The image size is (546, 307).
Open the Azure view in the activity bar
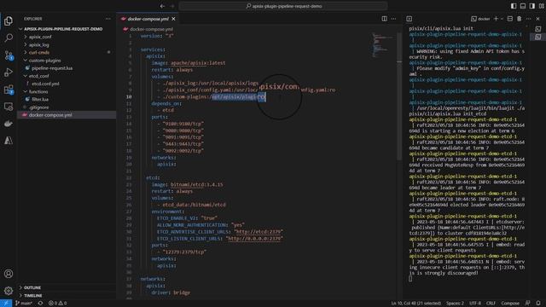point(9,140)
